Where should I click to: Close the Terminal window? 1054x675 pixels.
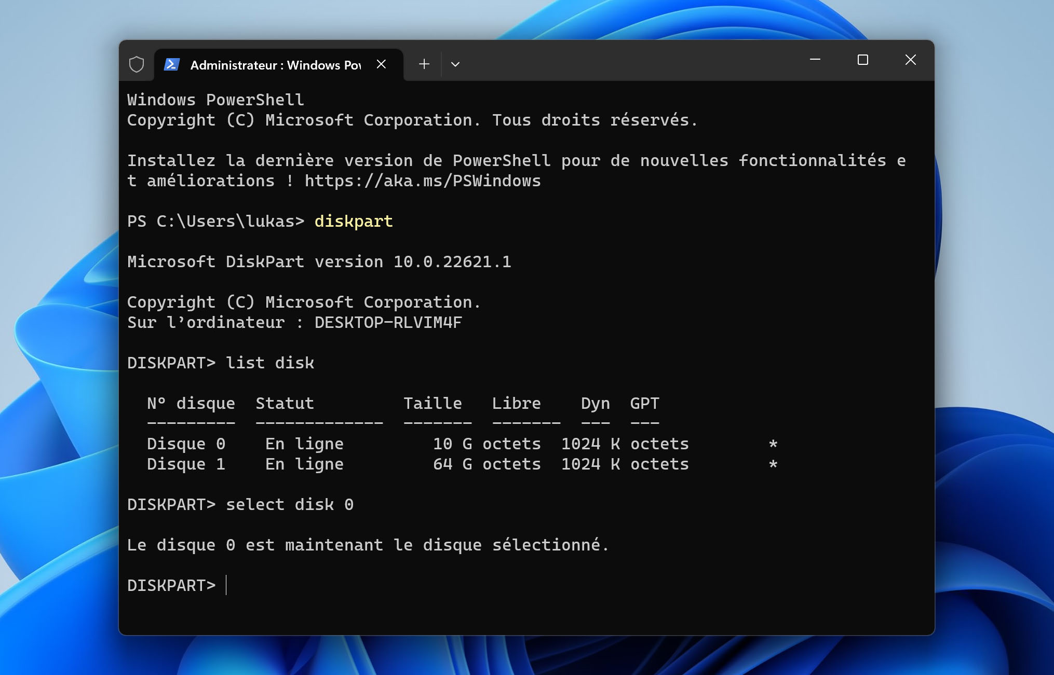click(x=911, y=60)
